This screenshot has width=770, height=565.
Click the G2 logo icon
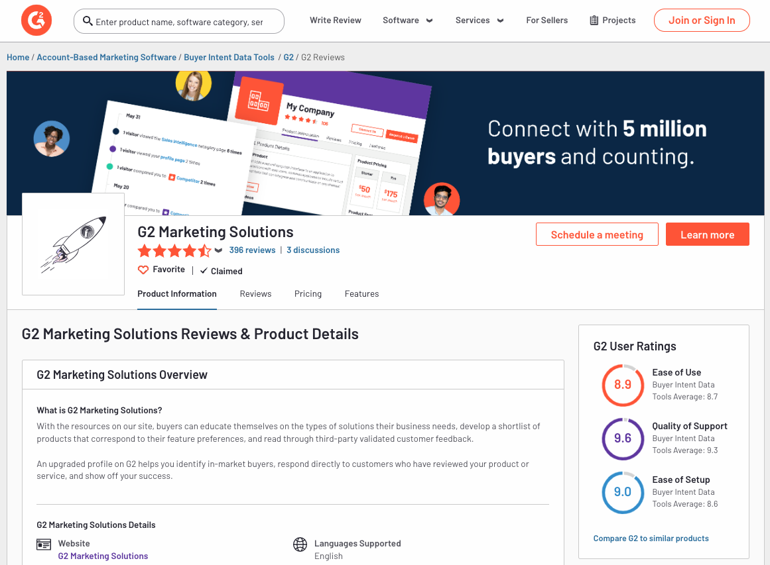(x=36, y=21)
